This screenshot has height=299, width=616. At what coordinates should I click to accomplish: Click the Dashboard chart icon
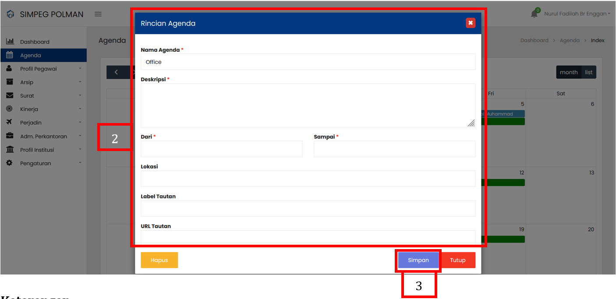[10, 42]
